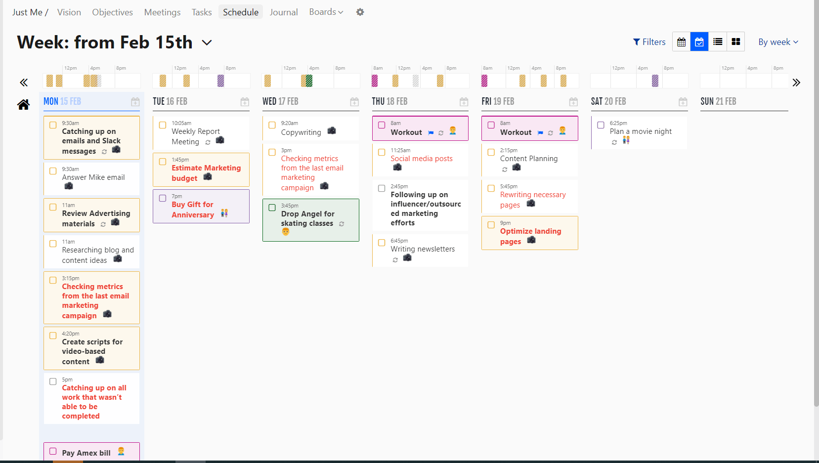The height and width of the screenshot is (463, 819).
Task: Open settings via the gear icon
Action: (x=360, y=12)
